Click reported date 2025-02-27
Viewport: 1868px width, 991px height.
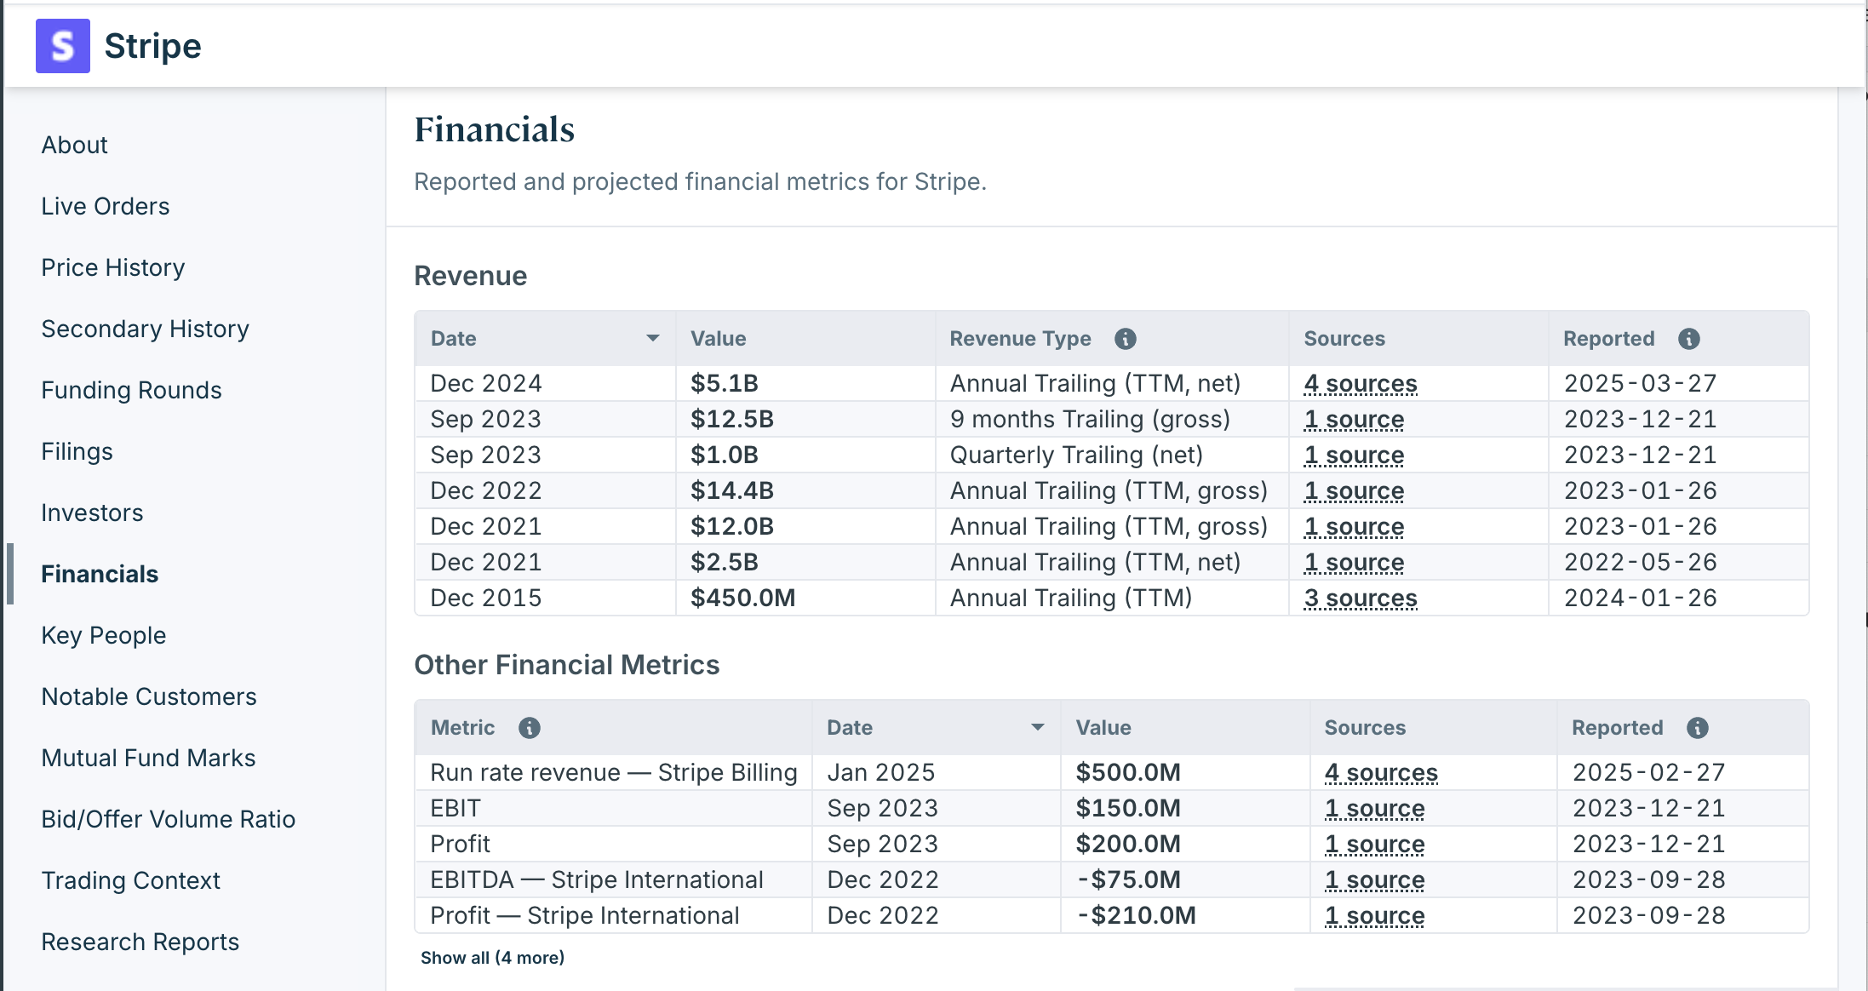(x=1649, y=773)
